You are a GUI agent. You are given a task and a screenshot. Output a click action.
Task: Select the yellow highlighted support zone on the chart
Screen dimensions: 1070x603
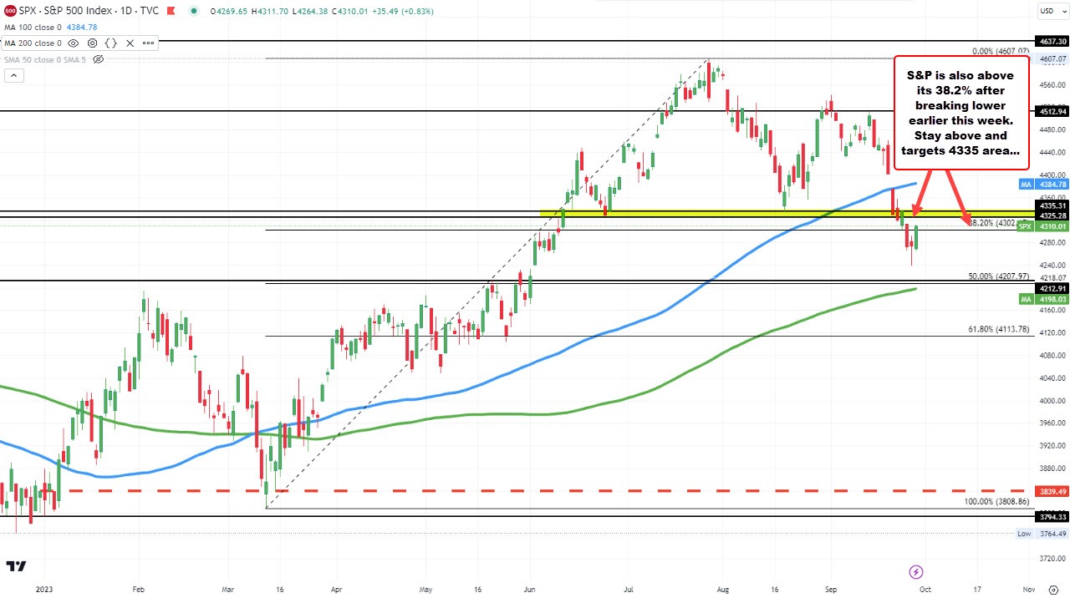[x=711, y=213]
